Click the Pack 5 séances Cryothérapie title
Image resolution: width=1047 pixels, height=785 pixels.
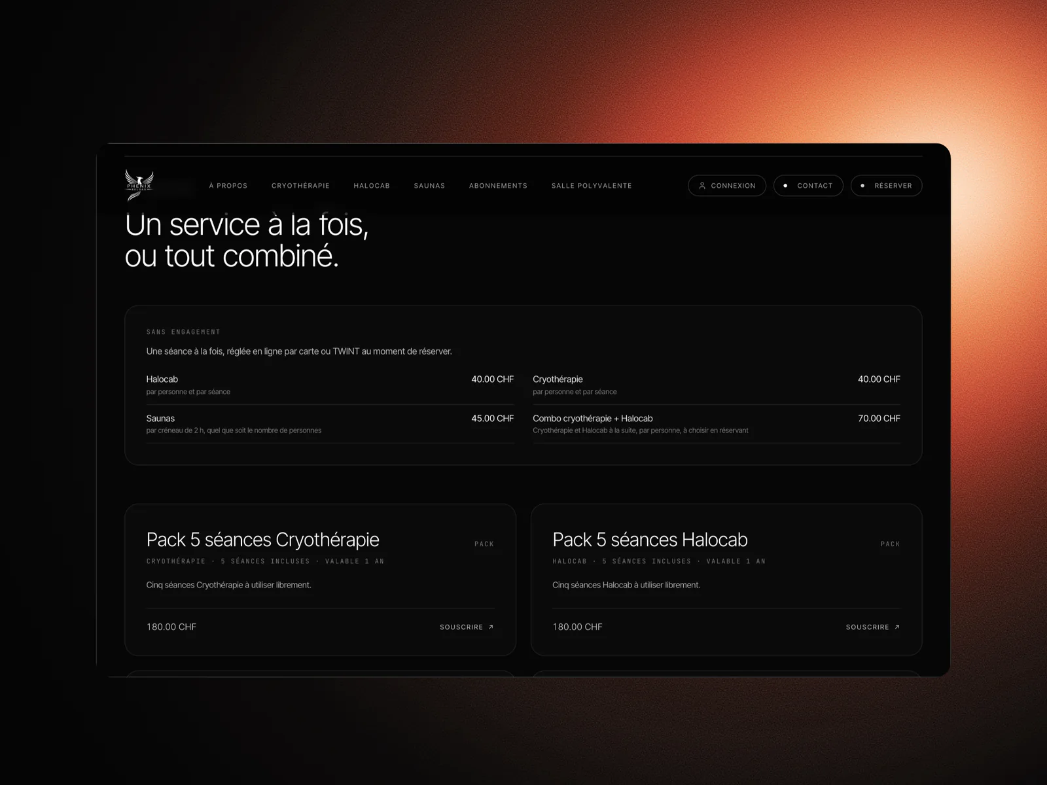[x=263, y=540]
